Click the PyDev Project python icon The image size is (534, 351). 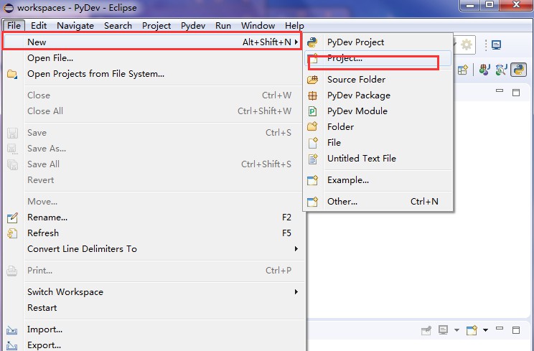[x=312, y=42]
